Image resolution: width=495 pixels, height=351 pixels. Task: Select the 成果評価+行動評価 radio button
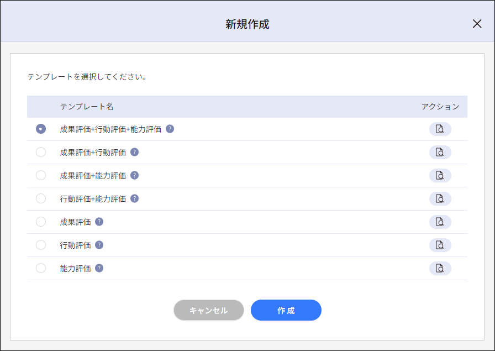[40, 153]
